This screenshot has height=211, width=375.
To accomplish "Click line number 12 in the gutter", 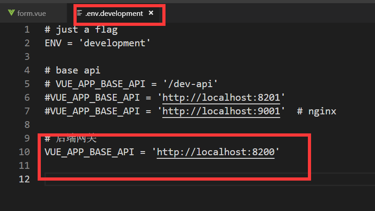I will (x=24, y=179).
